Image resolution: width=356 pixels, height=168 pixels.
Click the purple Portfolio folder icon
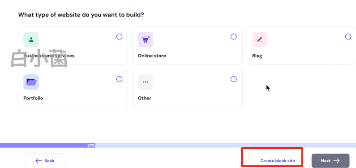tap(31, 82)
